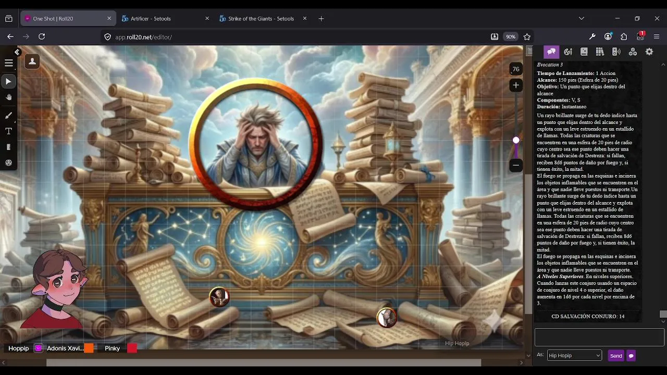Image resolution: width=667 pixels, height=375 pixels.
Task: Open the My Settings gear tab
Action: pos(649,52)
